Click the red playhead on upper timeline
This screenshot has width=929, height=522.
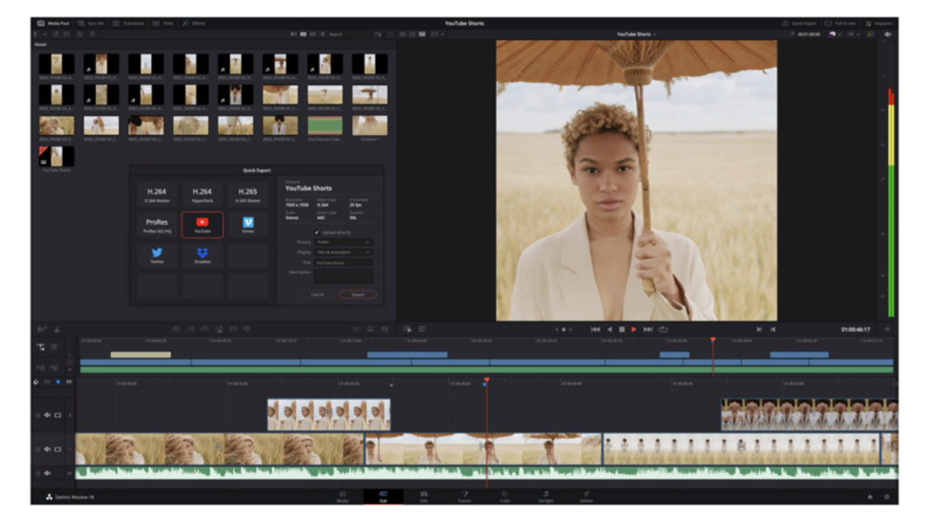coord(712,341)
